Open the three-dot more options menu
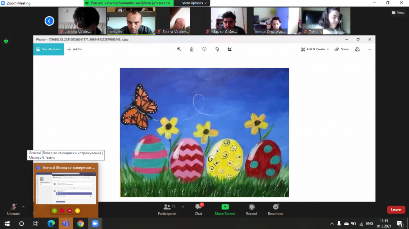 [369, 49]
